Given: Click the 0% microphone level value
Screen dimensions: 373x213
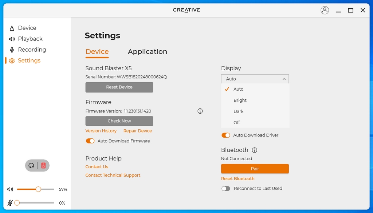Looking at the screenshot, I should (62, 203).
